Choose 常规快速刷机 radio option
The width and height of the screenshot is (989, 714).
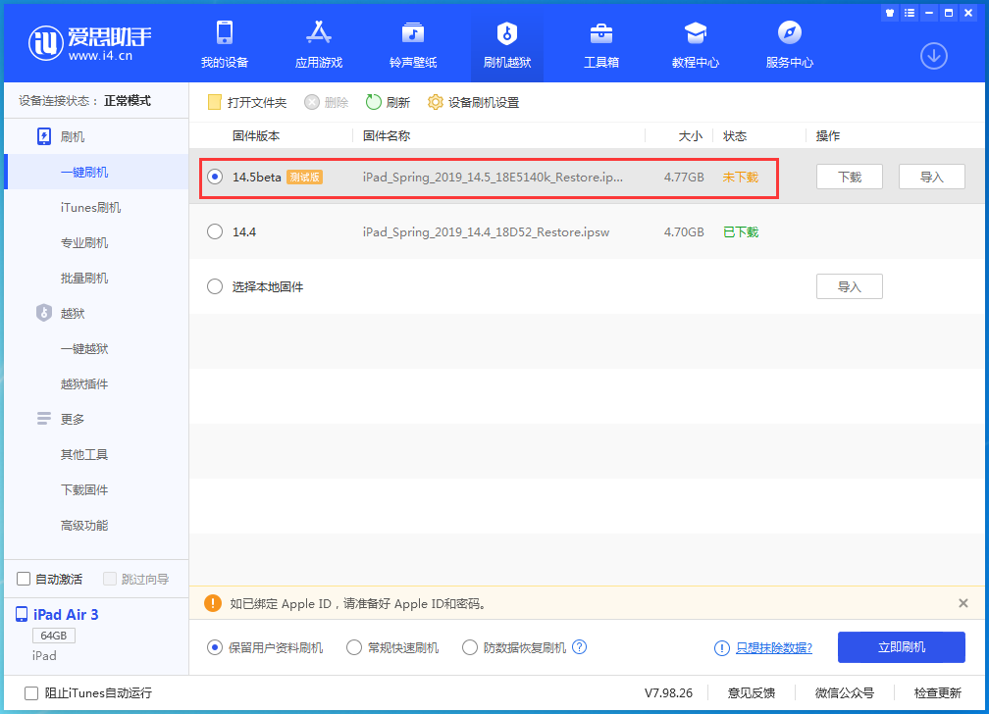354,647
